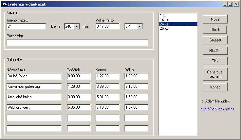Click the Poznámky notes field

pyautogui.click(x=77, y=42)
